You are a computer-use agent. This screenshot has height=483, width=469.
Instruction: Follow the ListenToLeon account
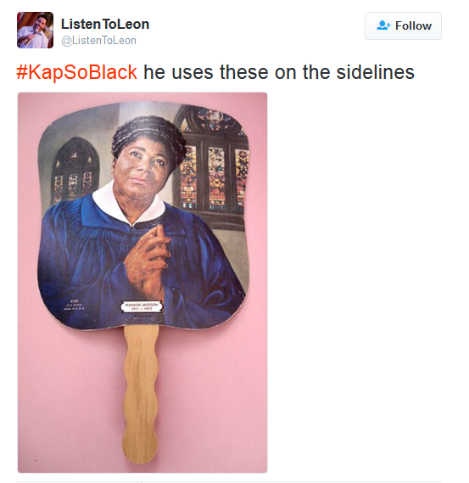[x=403, y=25]
